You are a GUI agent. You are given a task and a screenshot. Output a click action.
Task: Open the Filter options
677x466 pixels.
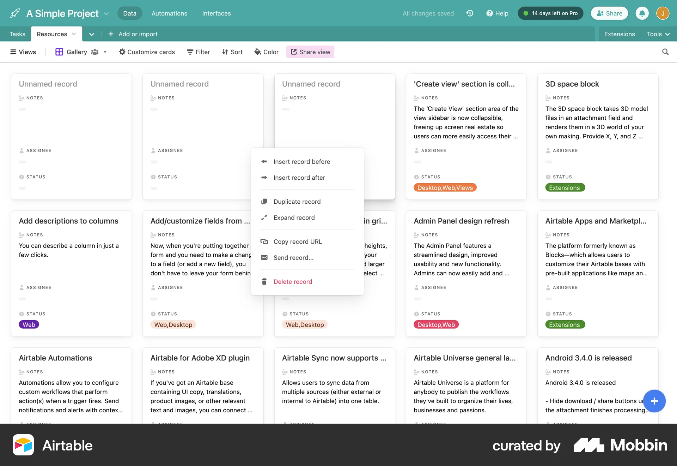tap(198, 52)
